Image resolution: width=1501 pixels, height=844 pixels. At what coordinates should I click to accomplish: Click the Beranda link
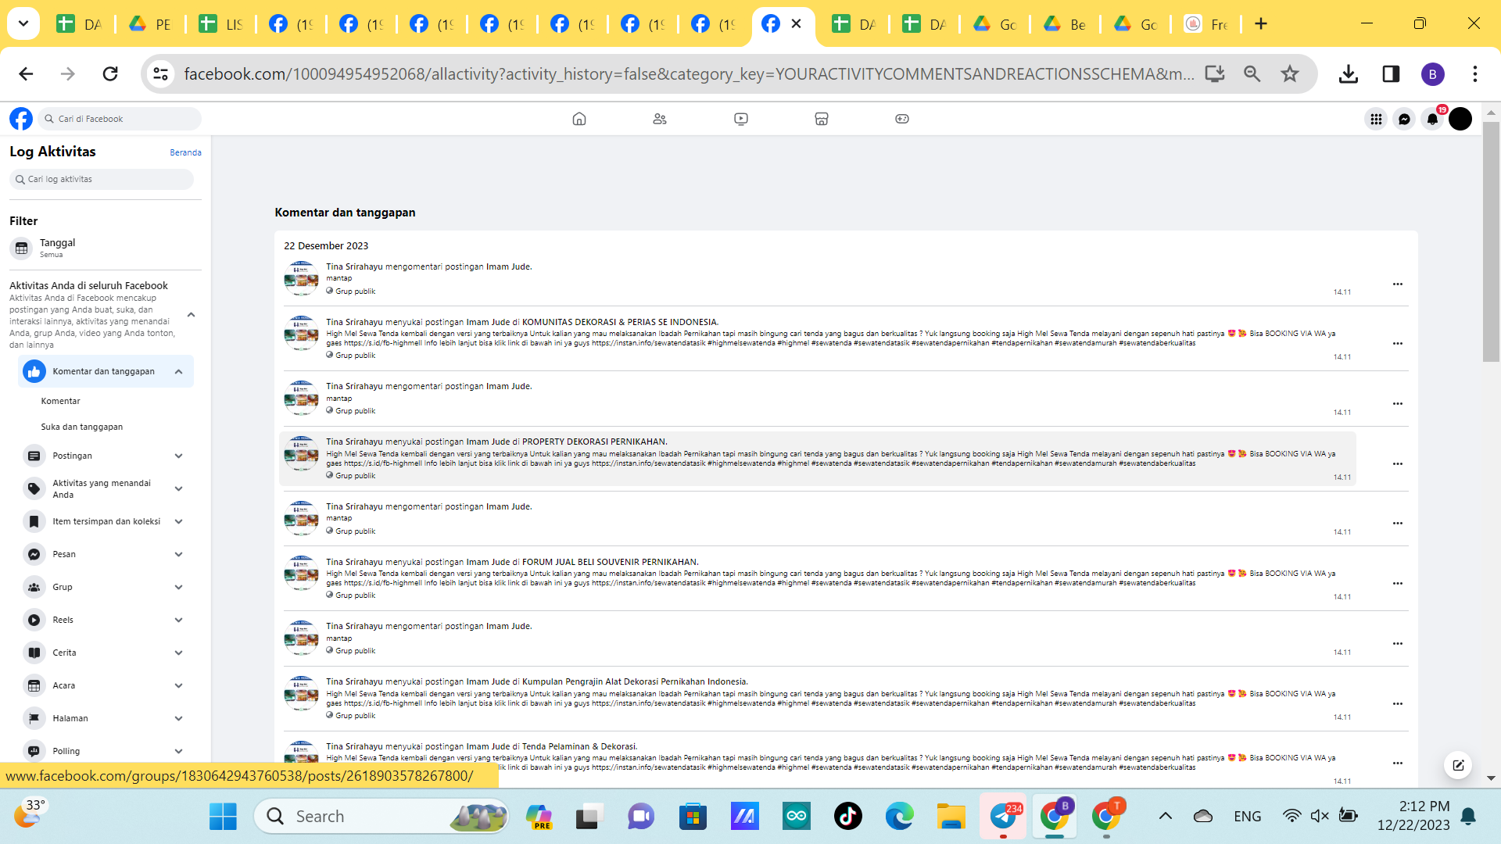[185, 152]
